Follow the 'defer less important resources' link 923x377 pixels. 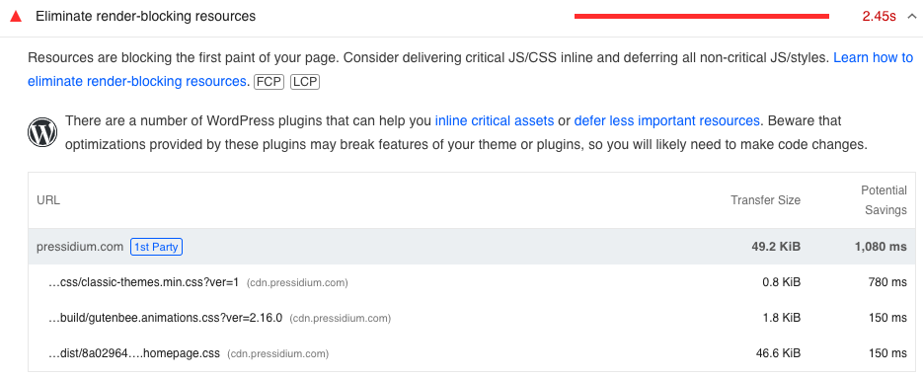coord(667,120)
